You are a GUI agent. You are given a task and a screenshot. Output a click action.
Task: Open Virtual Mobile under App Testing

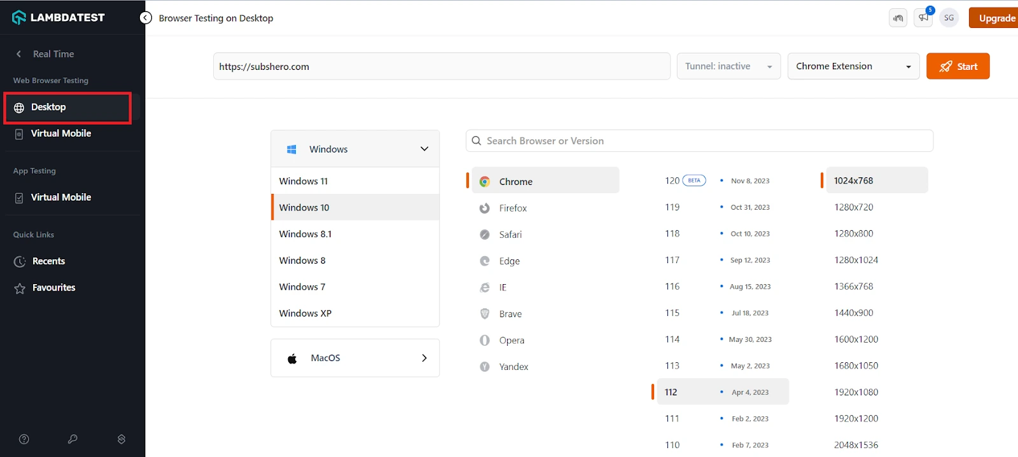point(61,198)
